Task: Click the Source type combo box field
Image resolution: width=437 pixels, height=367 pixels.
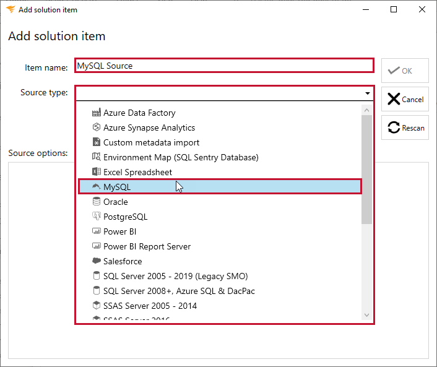Action: point(224,93)
